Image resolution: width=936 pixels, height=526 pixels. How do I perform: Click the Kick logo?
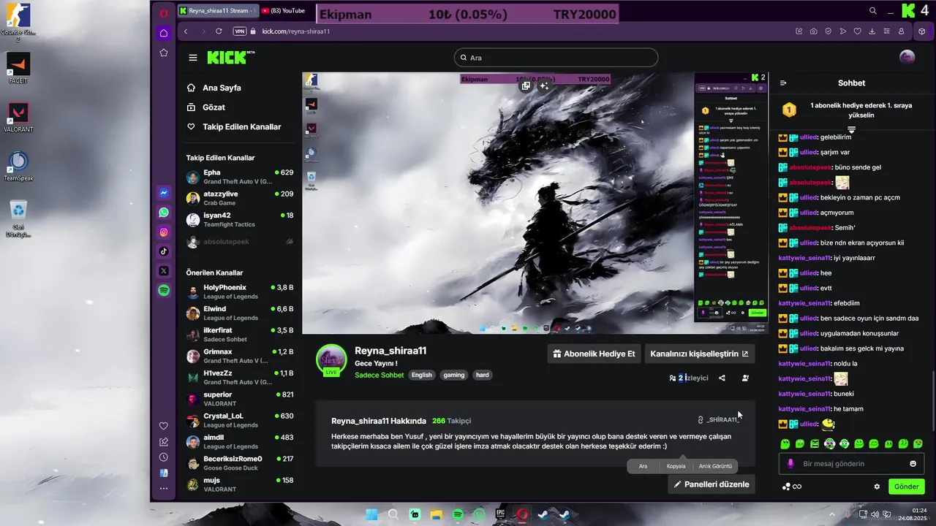pyautogui.click(x=230, y=57)
